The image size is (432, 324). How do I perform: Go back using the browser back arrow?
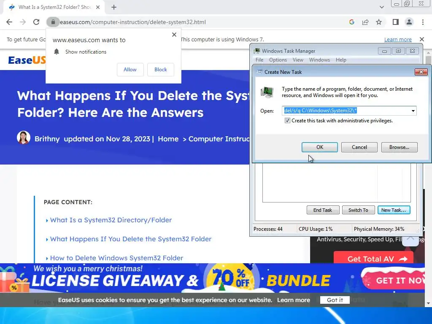pyautogui.click(x=9, y=22)
